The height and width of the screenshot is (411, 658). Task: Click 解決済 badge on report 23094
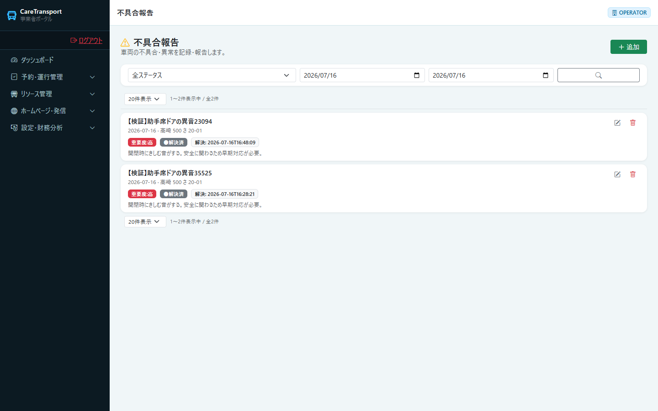pyautogui.click(x=174, y=142)
